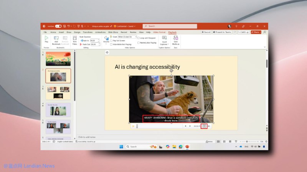Screen dimensions: 307x172
Task: Open the File menu
Action: tap(45, 32)
